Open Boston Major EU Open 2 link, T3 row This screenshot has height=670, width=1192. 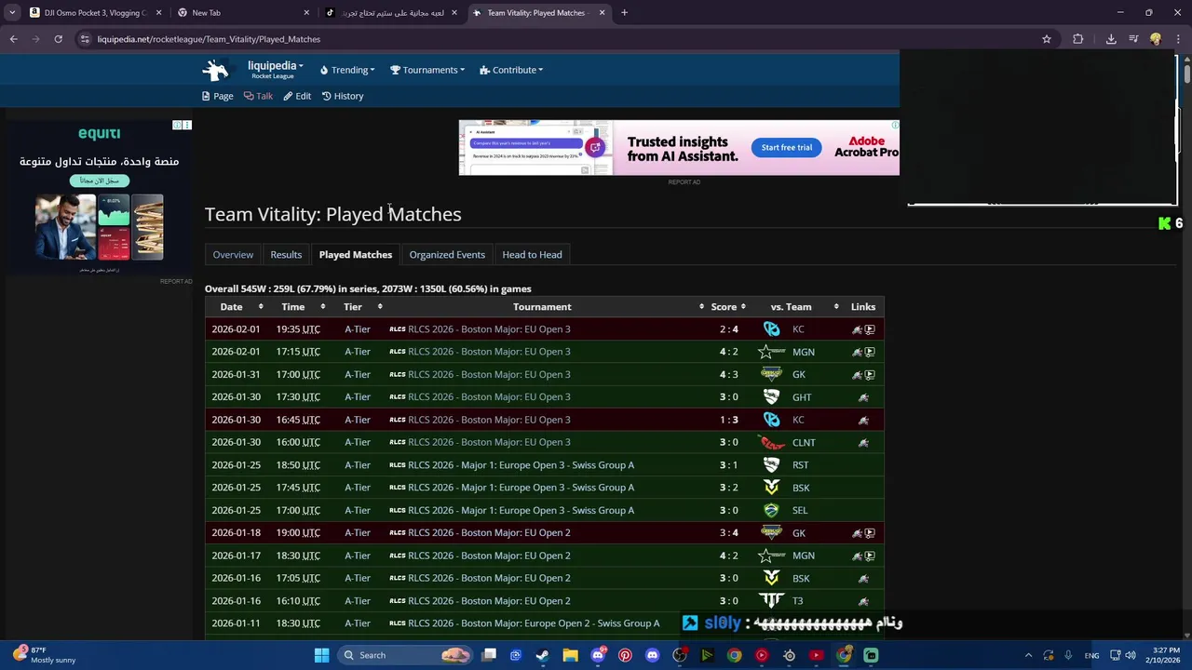tap(489, 601)
